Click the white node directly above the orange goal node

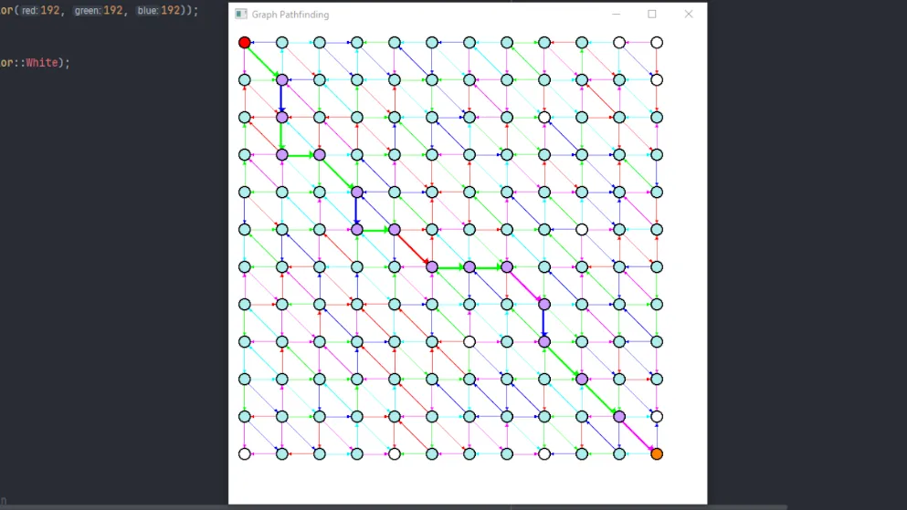tap(657, 416)
